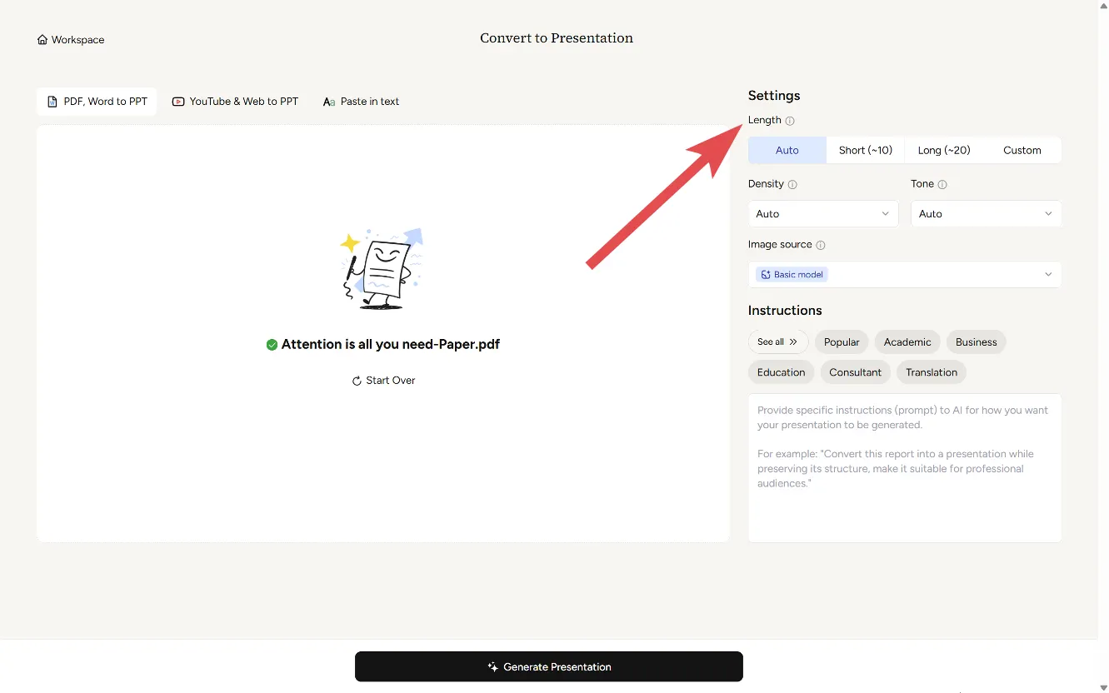Choose Short (~10) length option

865,151
